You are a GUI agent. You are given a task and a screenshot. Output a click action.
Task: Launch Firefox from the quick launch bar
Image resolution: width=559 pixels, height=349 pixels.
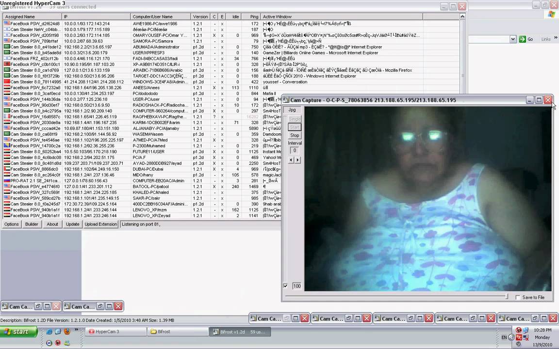click(x=67, y=332)
